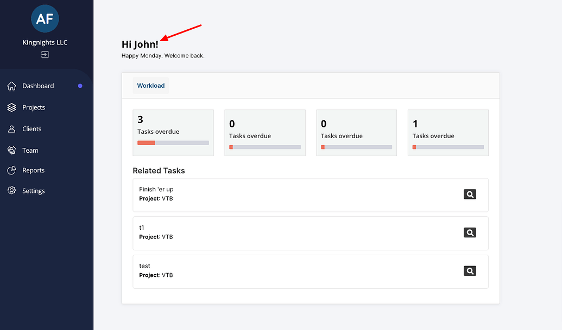
Task: Switch to the Workload tab
Action: point(150,85)
